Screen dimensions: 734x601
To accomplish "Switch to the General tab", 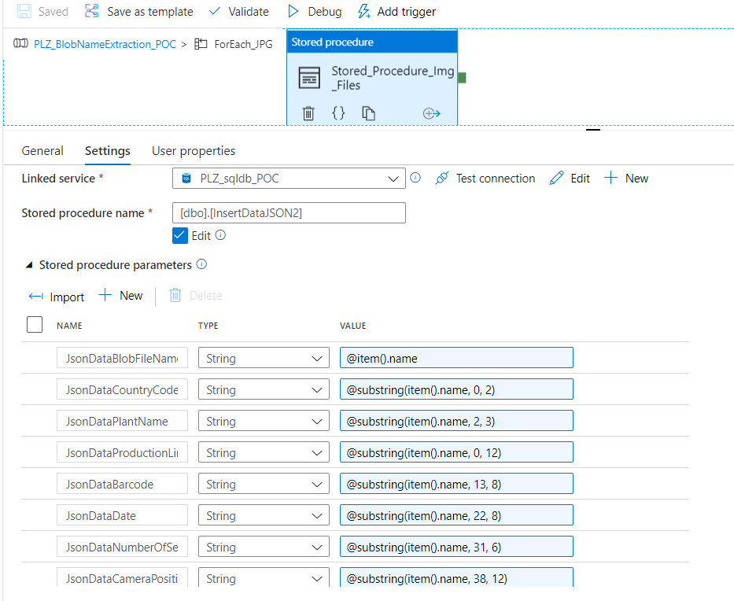I will [42, 150].
